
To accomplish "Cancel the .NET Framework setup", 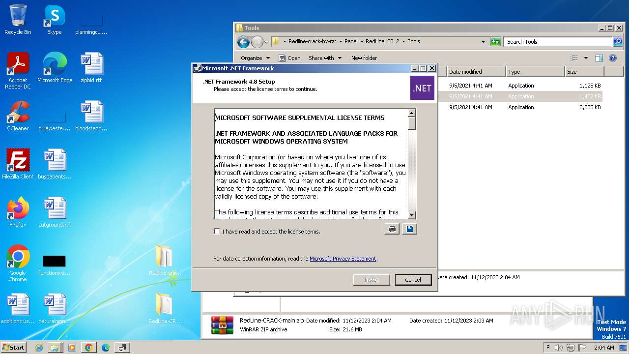I will (x=413, y=280).
